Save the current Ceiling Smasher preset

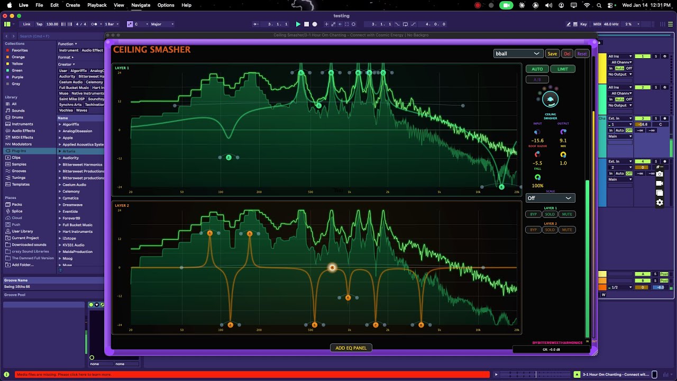552,53
